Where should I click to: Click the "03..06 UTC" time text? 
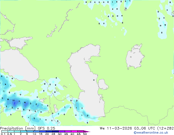tap(144, 128)
